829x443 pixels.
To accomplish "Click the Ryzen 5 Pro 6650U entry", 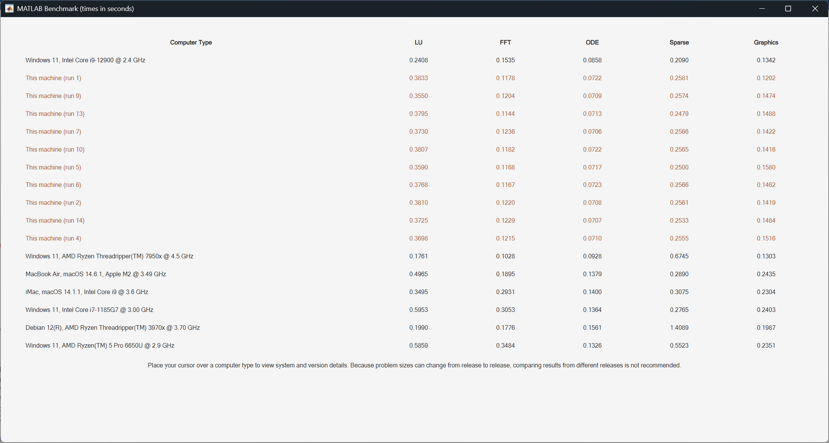I will click(100, 345).
